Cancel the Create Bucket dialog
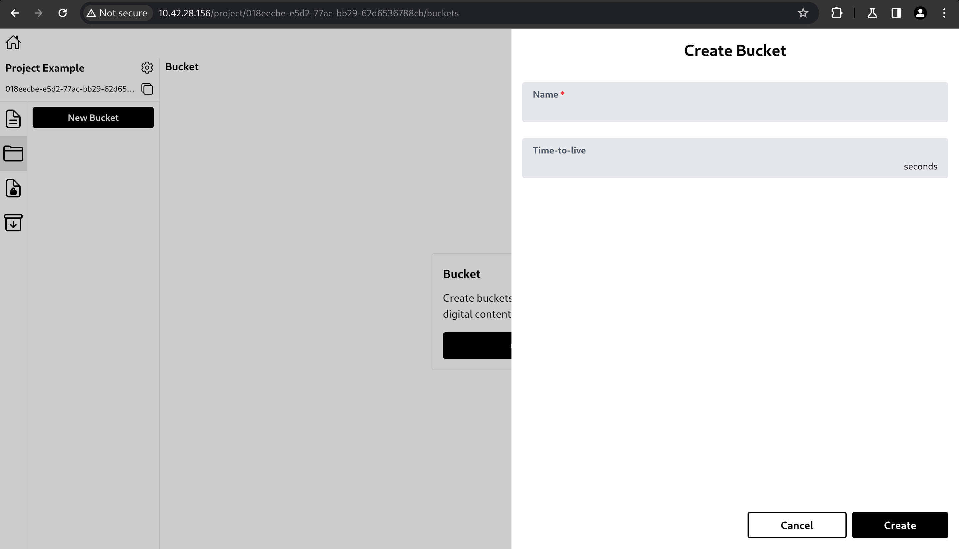The height and width of the screenshot is (549, 959). click(797, 525)
